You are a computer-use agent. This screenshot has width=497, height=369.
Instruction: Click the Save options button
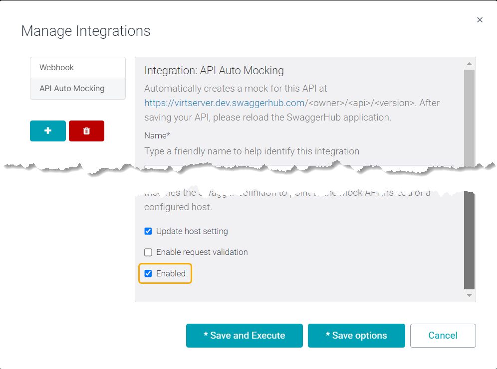356,336
